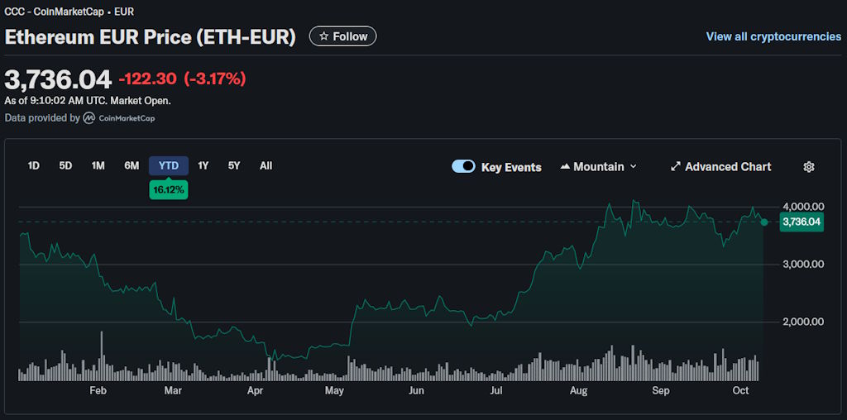Image resolution: width=847 pixels, height=420 pixels.
Task: Switch to the 1M range
Action: pos(98,166)
